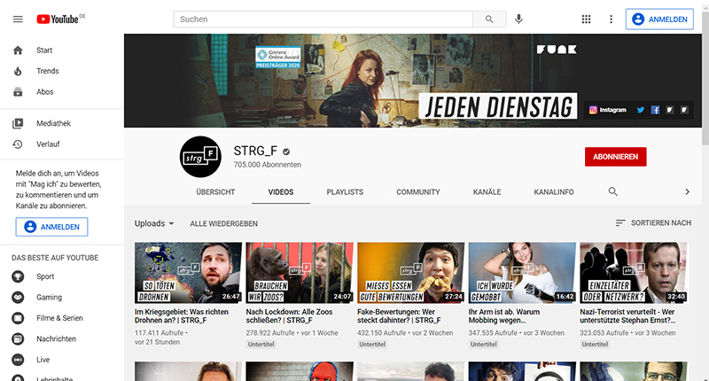This screenshot has width=709, height=381.
Task: Click '705.000 Abonnenten' subscriber count
Action: click(x=268, y=165)
